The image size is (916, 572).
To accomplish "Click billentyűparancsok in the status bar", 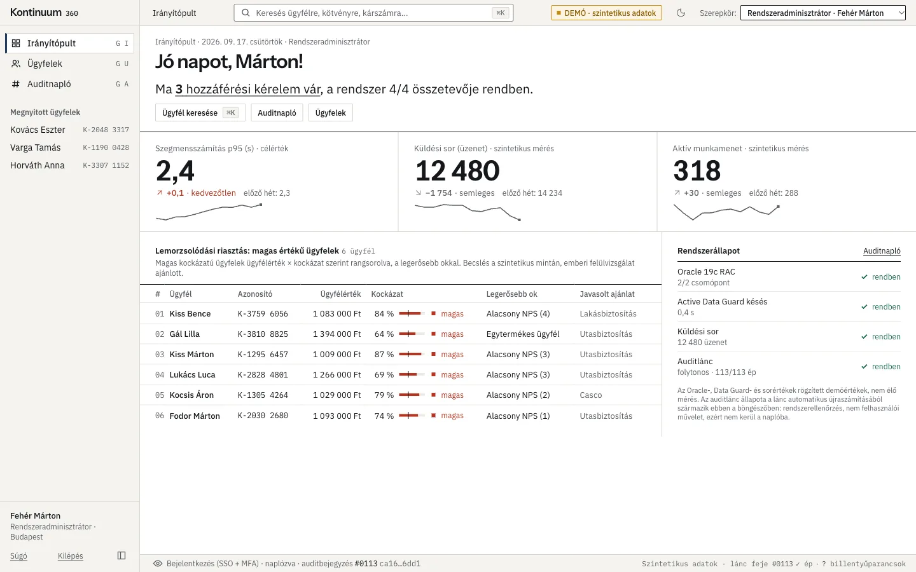I will coord(868,564).
